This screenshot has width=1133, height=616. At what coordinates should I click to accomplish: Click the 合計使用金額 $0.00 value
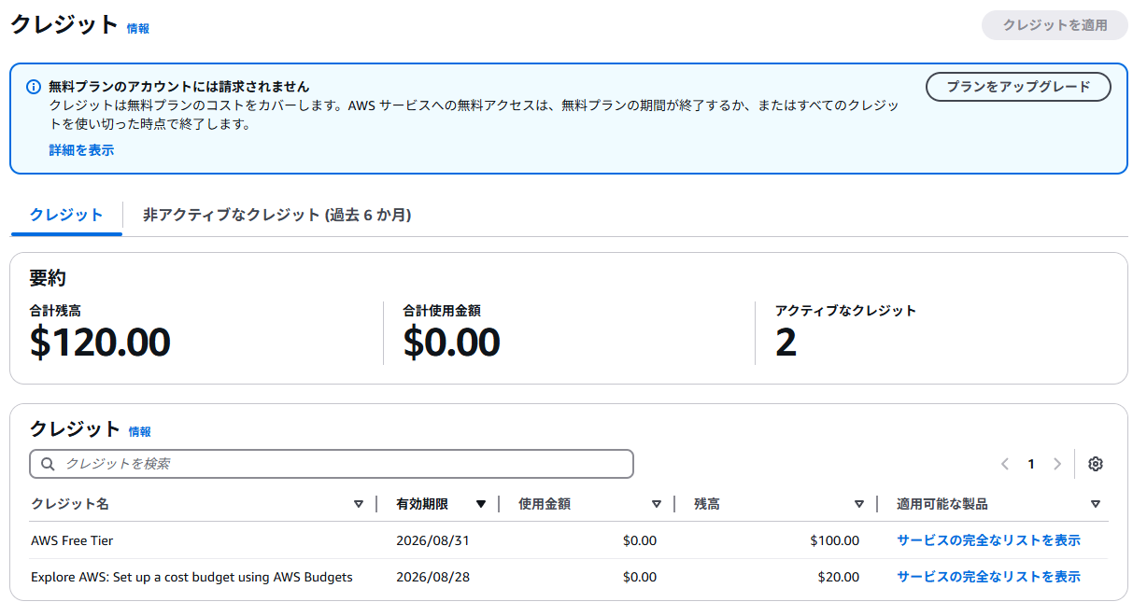tap(451, 343)
